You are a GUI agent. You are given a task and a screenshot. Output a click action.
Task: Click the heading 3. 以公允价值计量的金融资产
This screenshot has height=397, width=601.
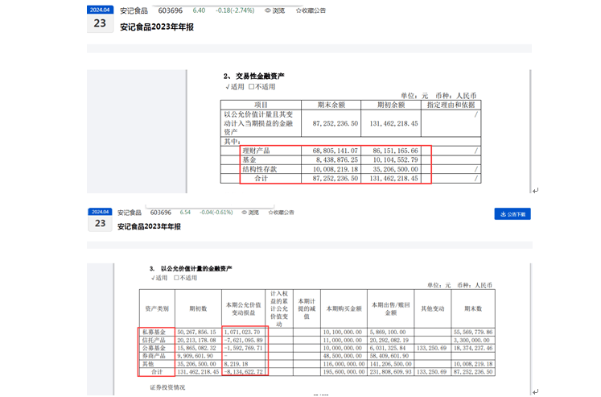pos(191,268)
